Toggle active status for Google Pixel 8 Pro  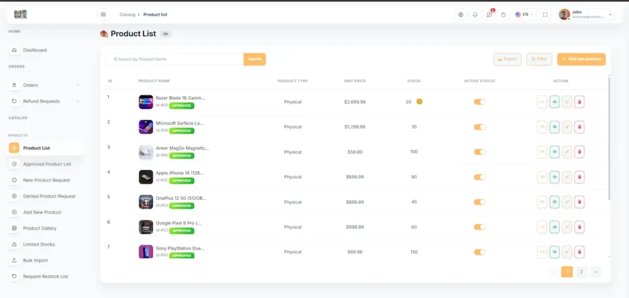tap(480, 227)
